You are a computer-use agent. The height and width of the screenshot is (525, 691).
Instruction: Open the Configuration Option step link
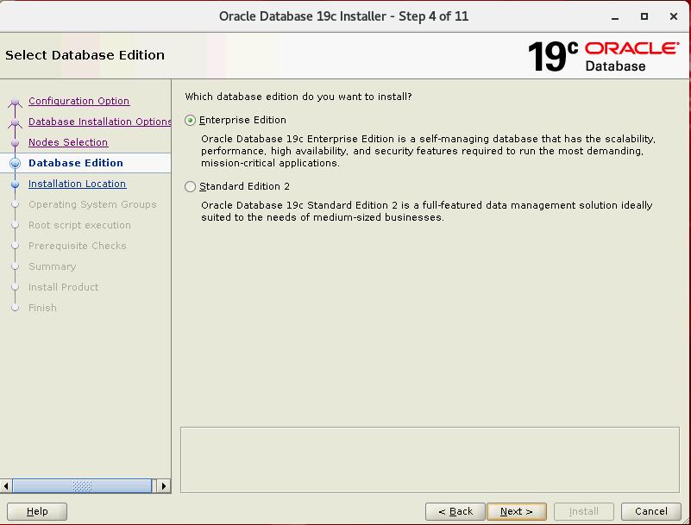[79, 101]
